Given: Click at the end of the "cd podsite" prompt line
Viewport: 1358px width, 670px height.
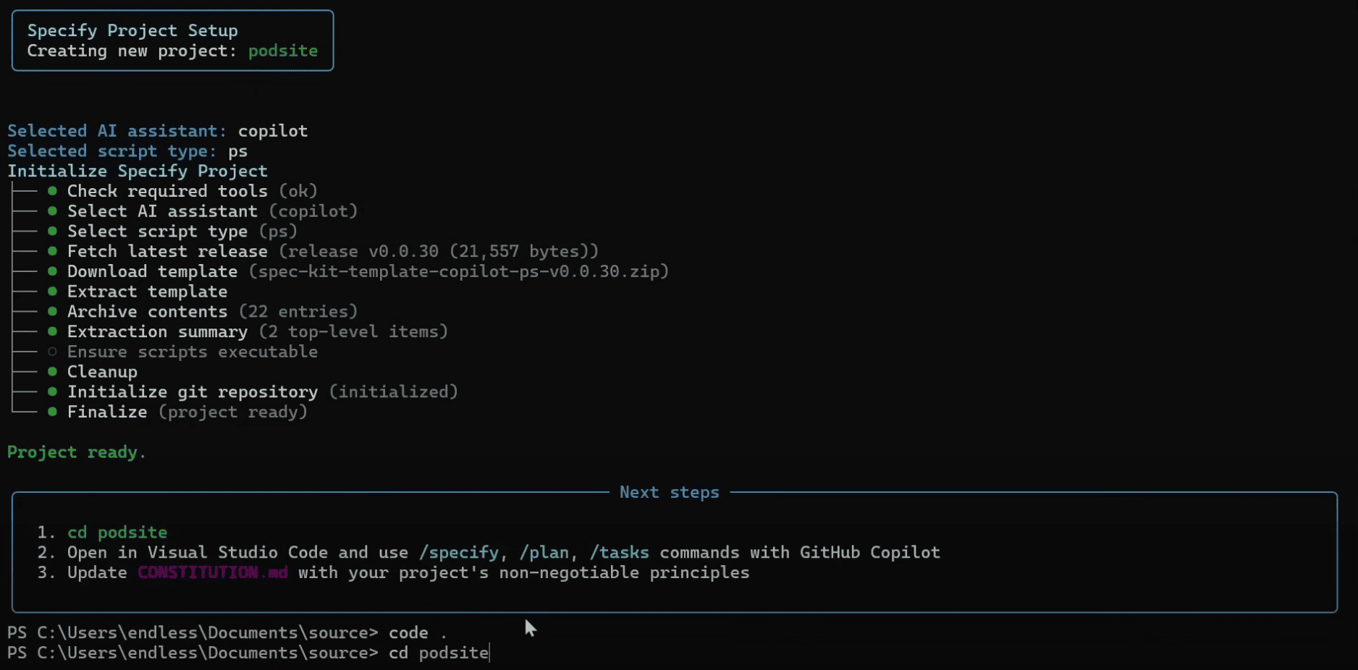Looking at the screenshot, I should point(489,653).
